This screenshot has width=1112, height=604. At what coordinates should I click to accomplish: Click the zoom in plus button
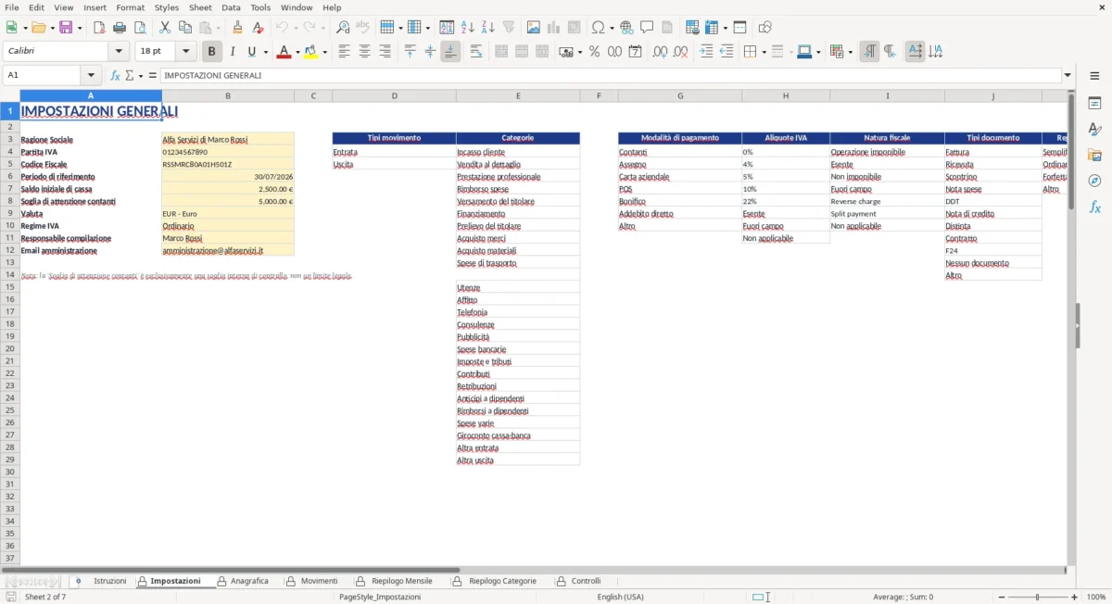(x=1075, y=598)
